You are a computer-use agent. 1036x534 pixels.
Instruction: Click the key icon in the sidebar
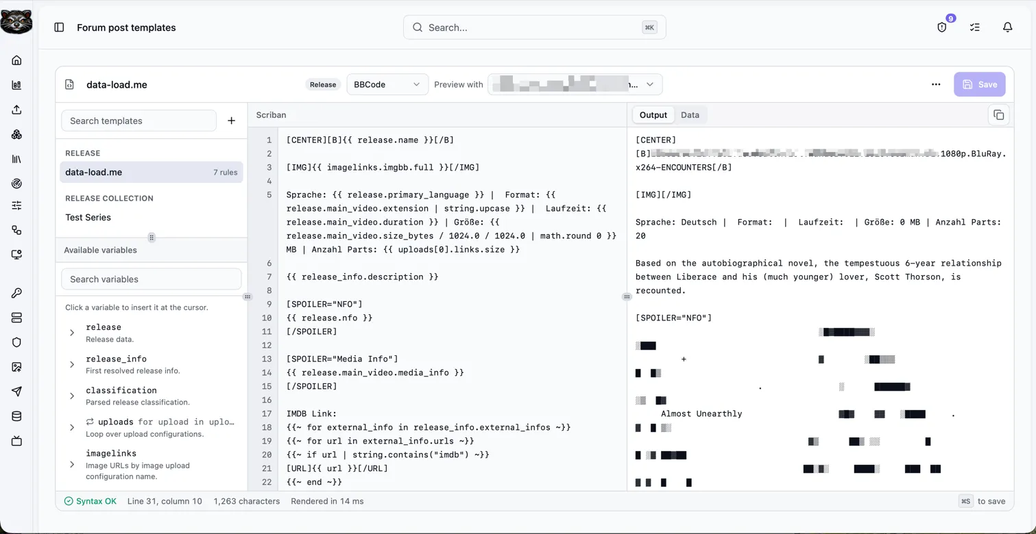(x=16, y=293)
